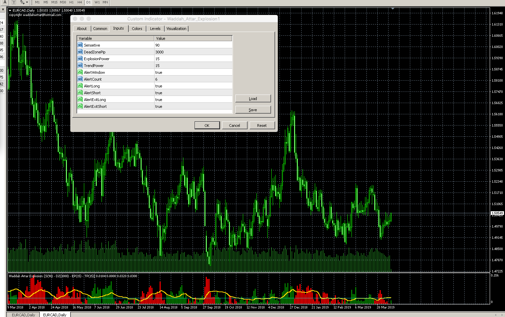Select the Inputs tab
The image size is (505, 317).
[x=119, y=28]
